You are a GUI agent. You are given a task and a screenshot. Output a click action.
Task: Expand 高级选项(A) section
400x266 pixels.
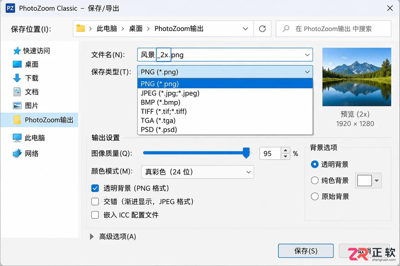(x=92, y=237)
